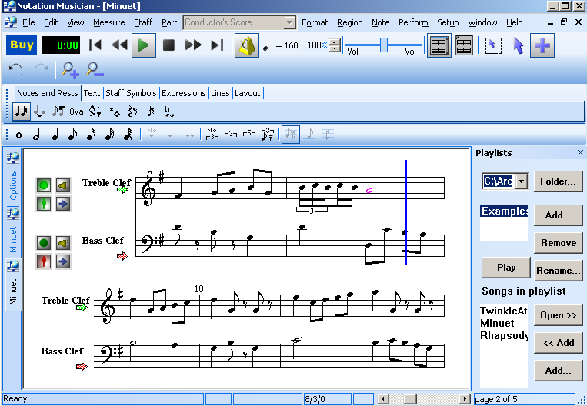Toggle the automatic stem direction icon
The width and height of the screenshot is (587, 406).
pyautogui.click(x=291, y=135)
